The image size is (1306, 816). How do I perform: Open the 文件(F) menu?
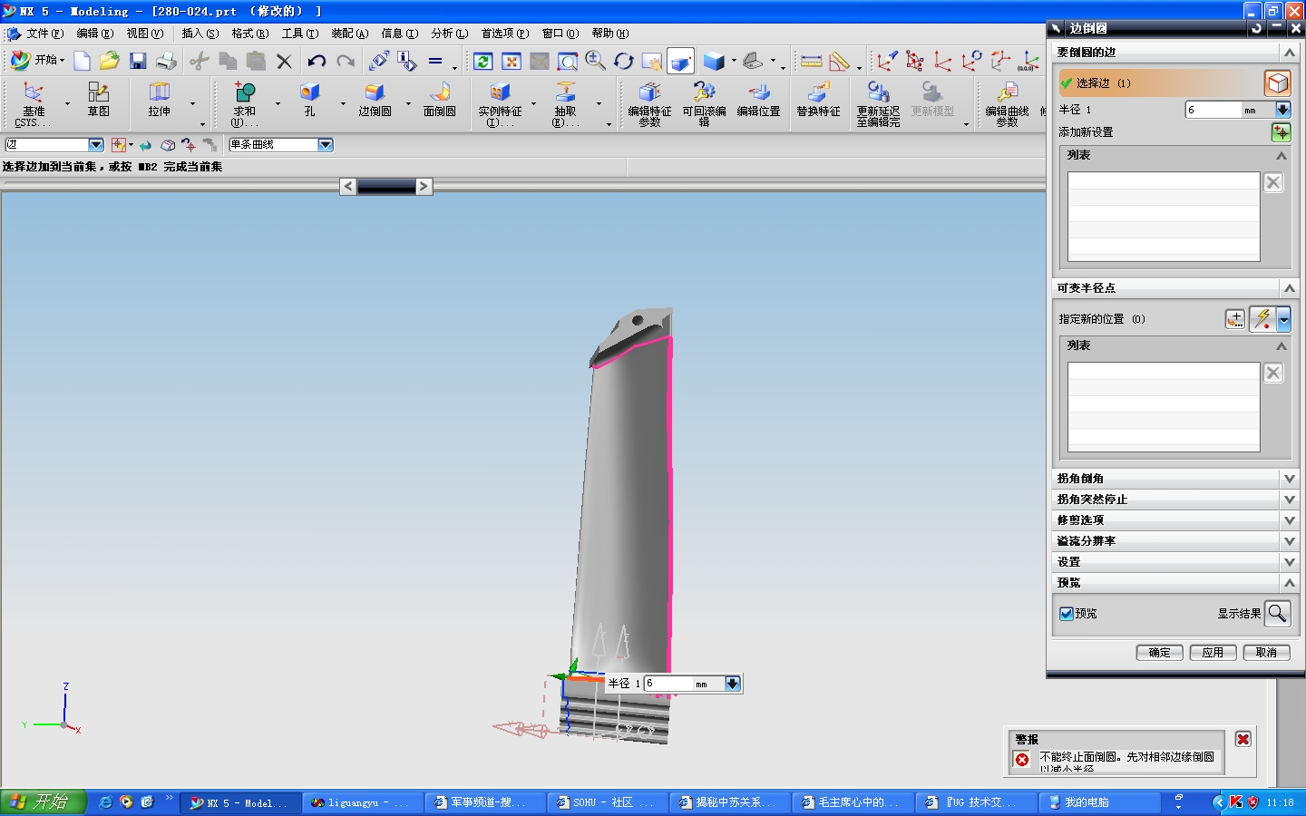pyautogui.click(x=44, y=34)
